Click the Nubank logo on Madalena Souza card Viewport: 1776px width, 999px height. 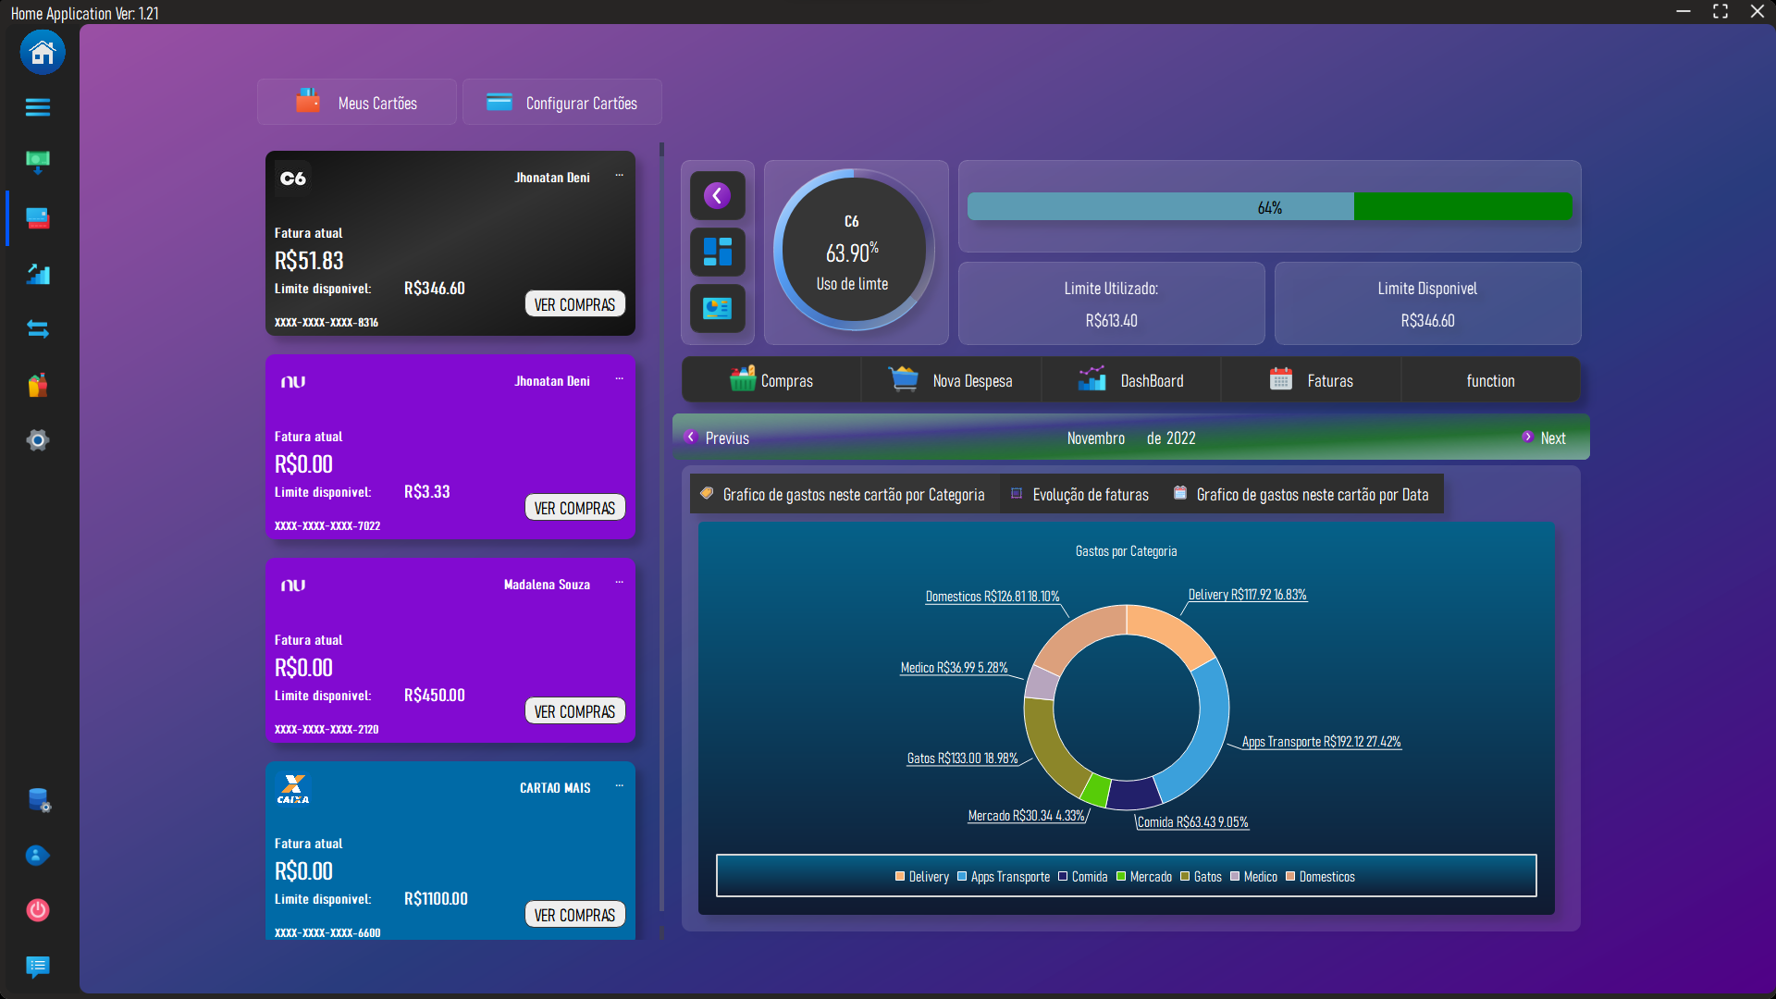coord(293,586)
